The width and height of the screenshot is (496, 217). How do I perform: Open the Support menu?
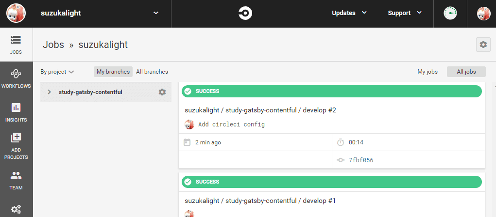pyautogui.click(x=405, y=13)
